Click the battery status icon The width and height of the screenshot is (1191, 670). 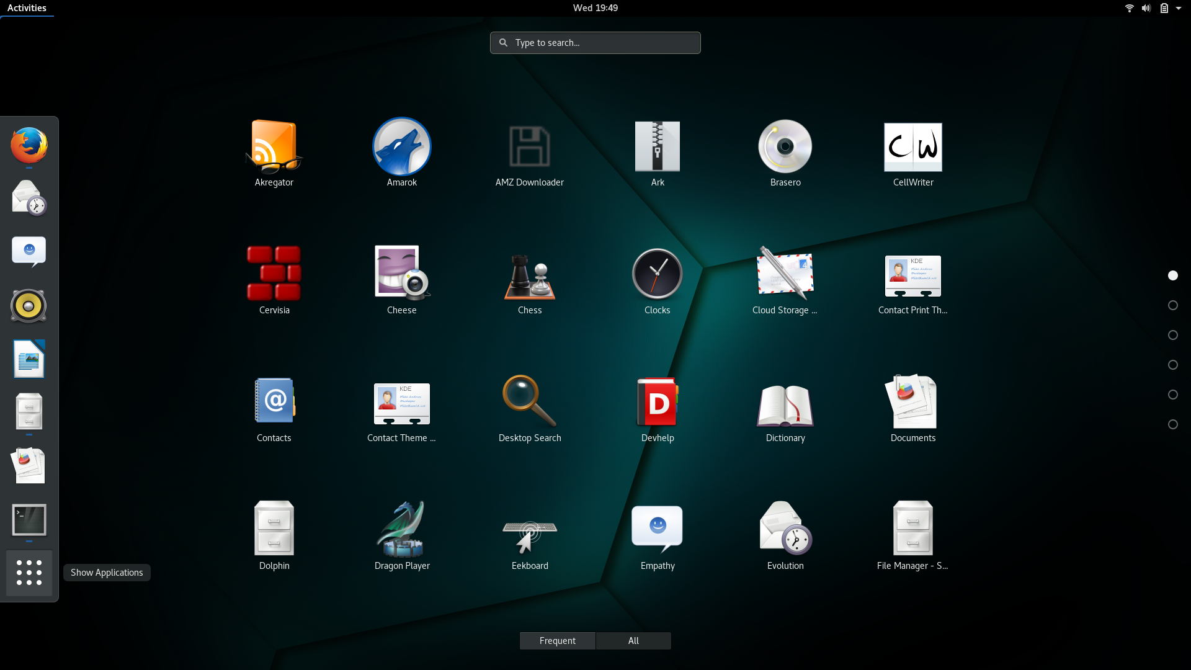[x=1164, y=8]
